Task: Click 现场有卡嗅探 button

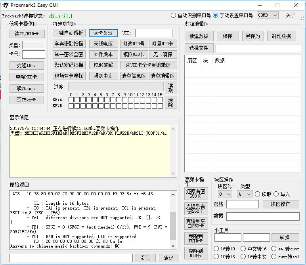Action: point(69,76)
